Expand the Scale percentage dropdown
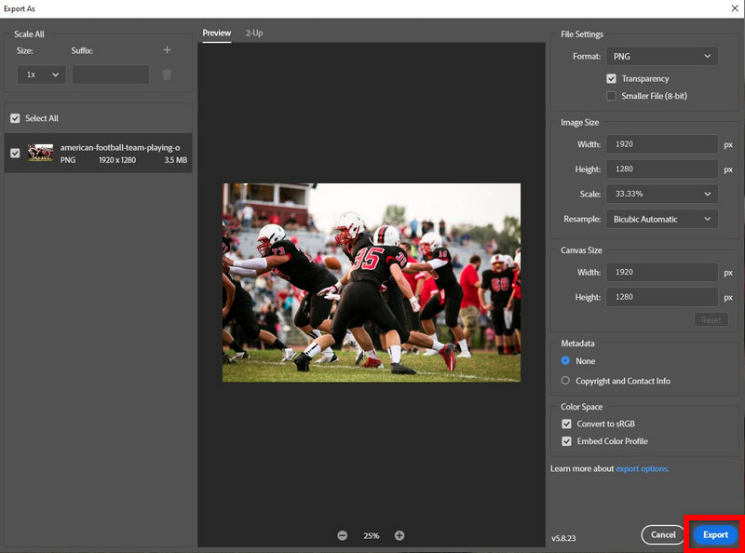Screen dimensions: 745x553 tap(661, 194)
